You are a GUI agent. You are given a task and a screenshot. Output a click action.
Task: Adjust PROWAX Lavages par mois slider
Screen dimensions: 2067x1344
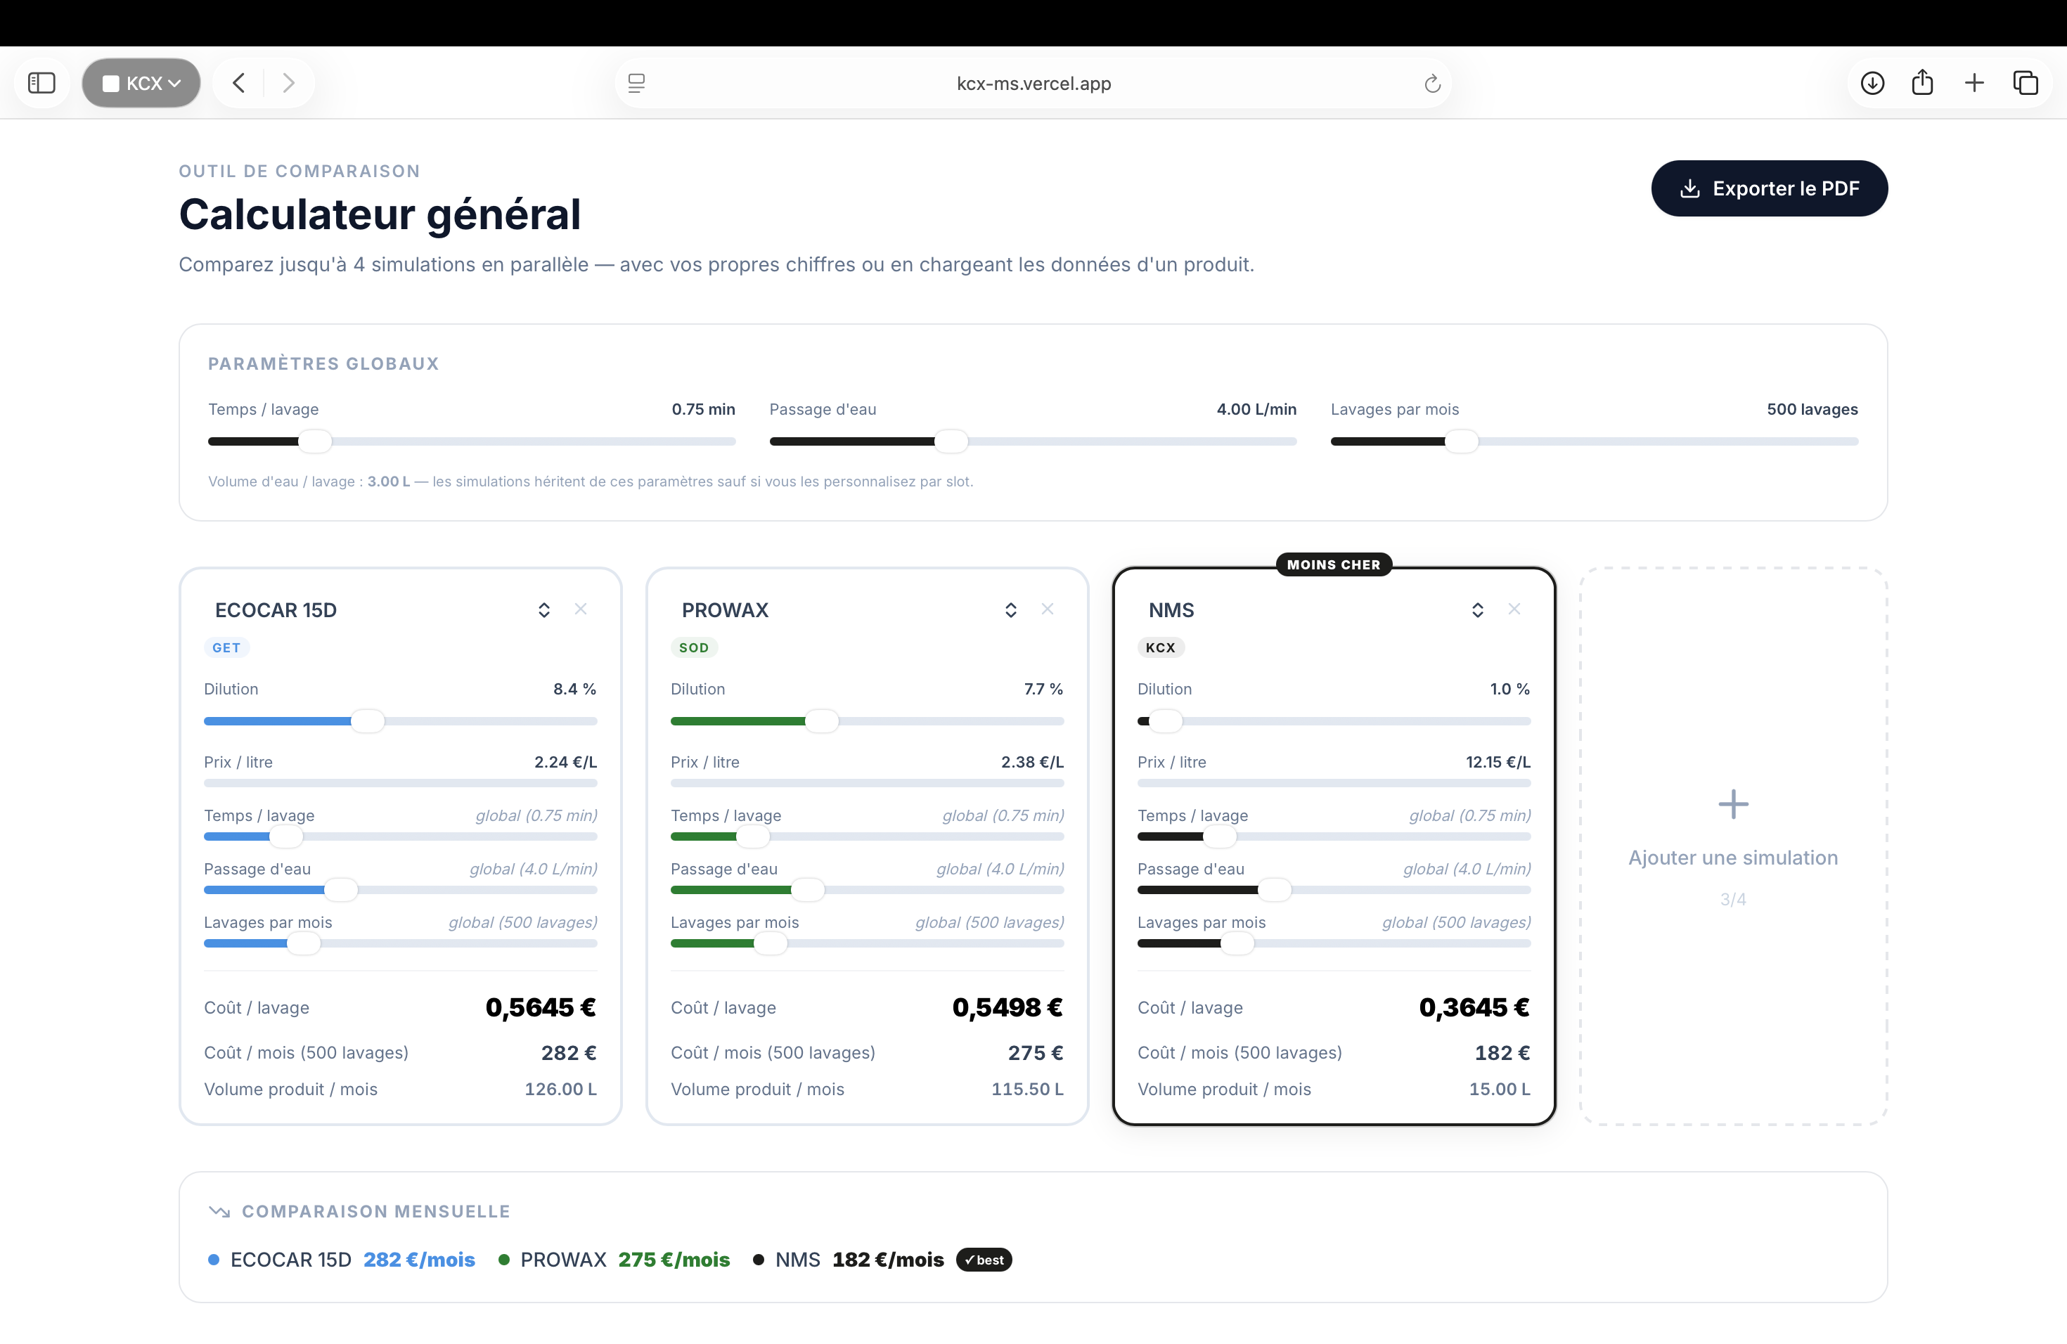(x=867, y=944)
